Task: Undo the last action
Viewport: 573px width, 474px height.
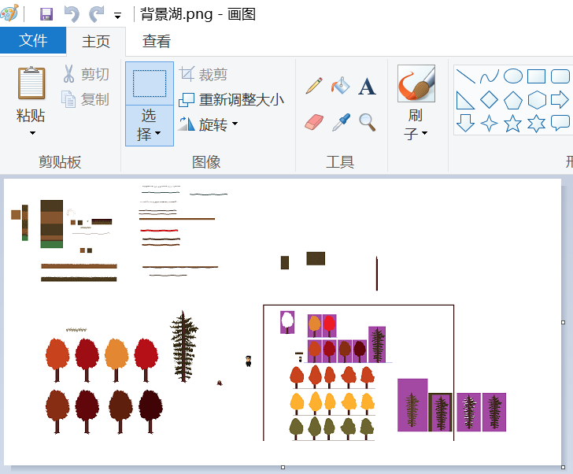Action: tap(72, 15)
